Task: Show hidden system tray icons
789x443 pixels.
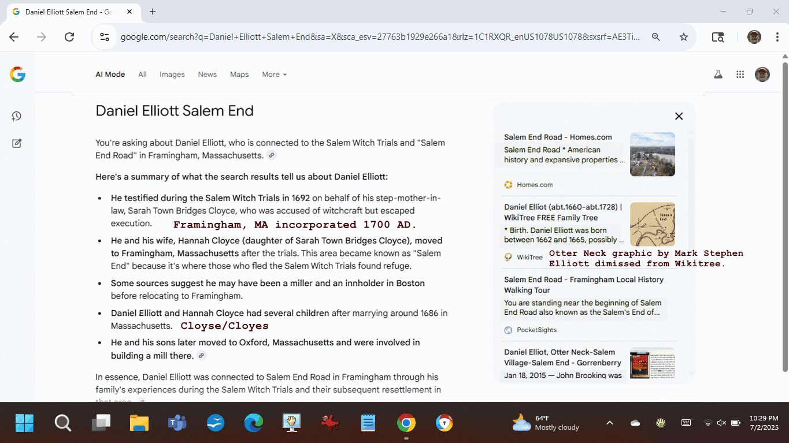Action: pyautogui.click(x=609, y=423)
